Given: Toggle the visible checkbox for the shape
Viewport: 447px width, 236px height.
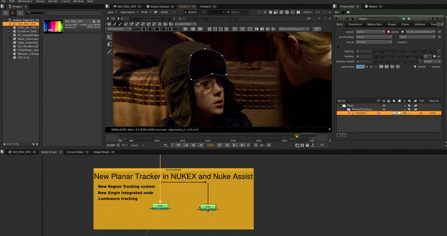Looking at the screenshot, I should tap(415, 67).
